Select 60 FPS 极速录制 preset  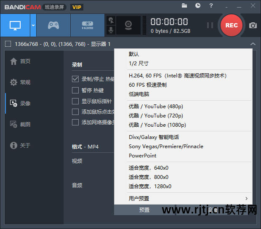[183, 85]
